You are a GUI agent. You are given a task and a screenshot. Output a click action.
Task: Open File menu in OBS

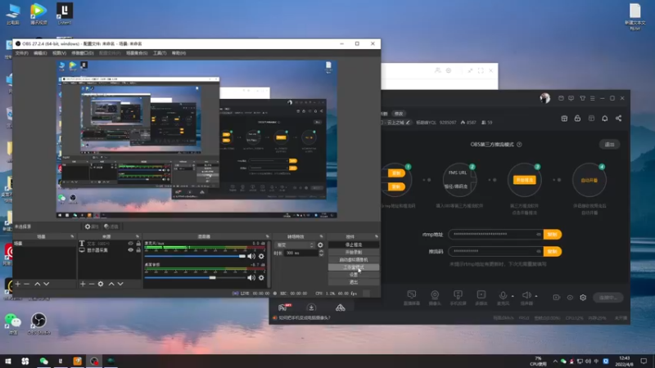coord(22,53)
